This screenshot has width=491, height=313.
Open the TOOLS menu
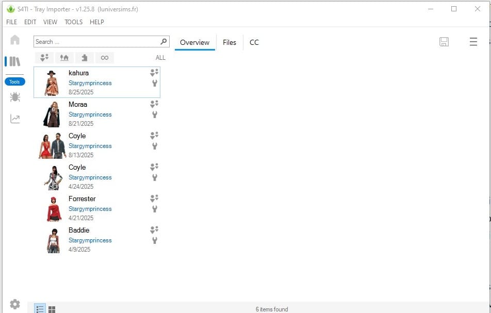(73, 22)
